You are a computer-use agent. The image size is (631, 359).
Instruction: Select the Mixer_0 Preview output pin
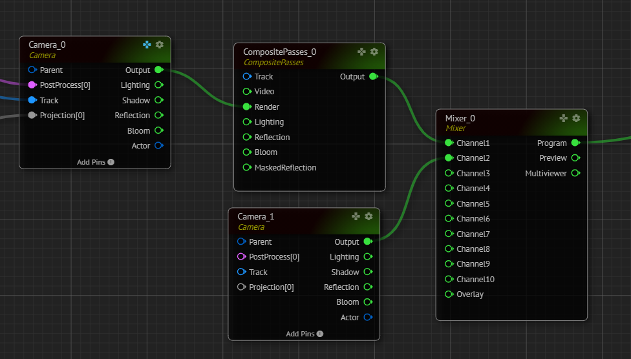pyautogui.click(x=575, y=158)
